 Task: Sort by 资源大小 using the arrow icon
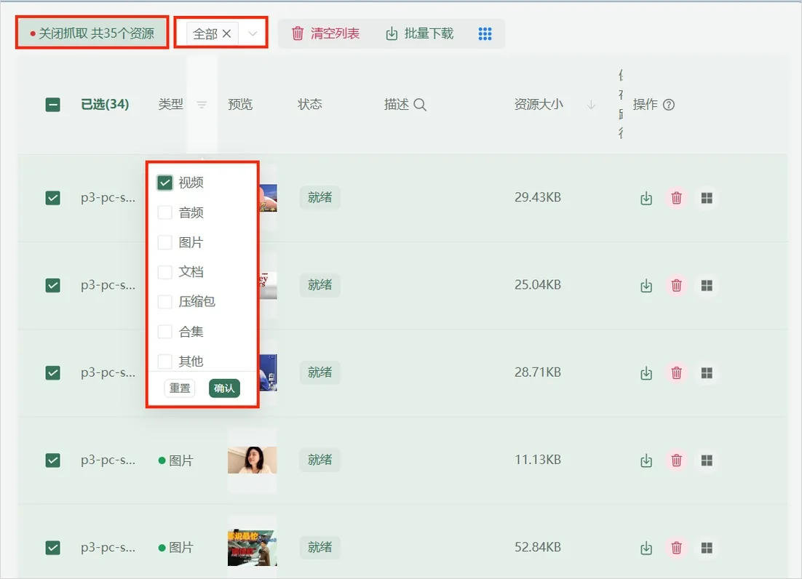(591, 105)
